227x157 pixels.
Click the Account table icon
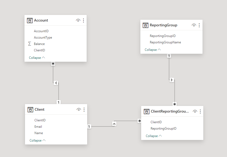pos(30,20)
